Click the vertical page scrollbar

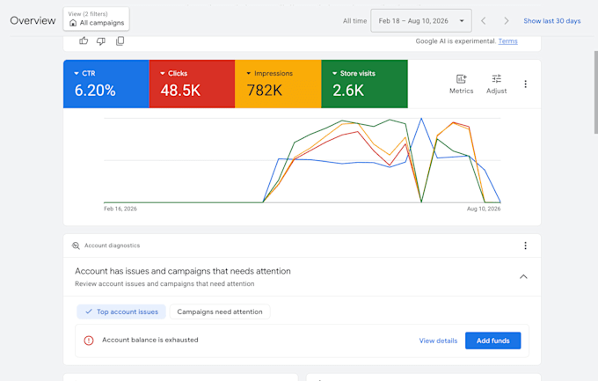pos(595,92)
